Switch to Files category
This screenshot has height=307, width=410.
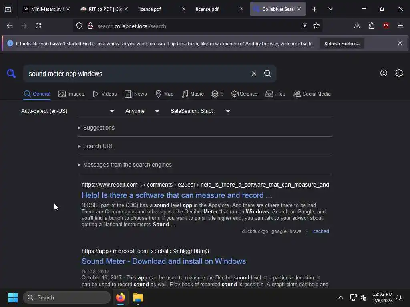pos(275,94)
